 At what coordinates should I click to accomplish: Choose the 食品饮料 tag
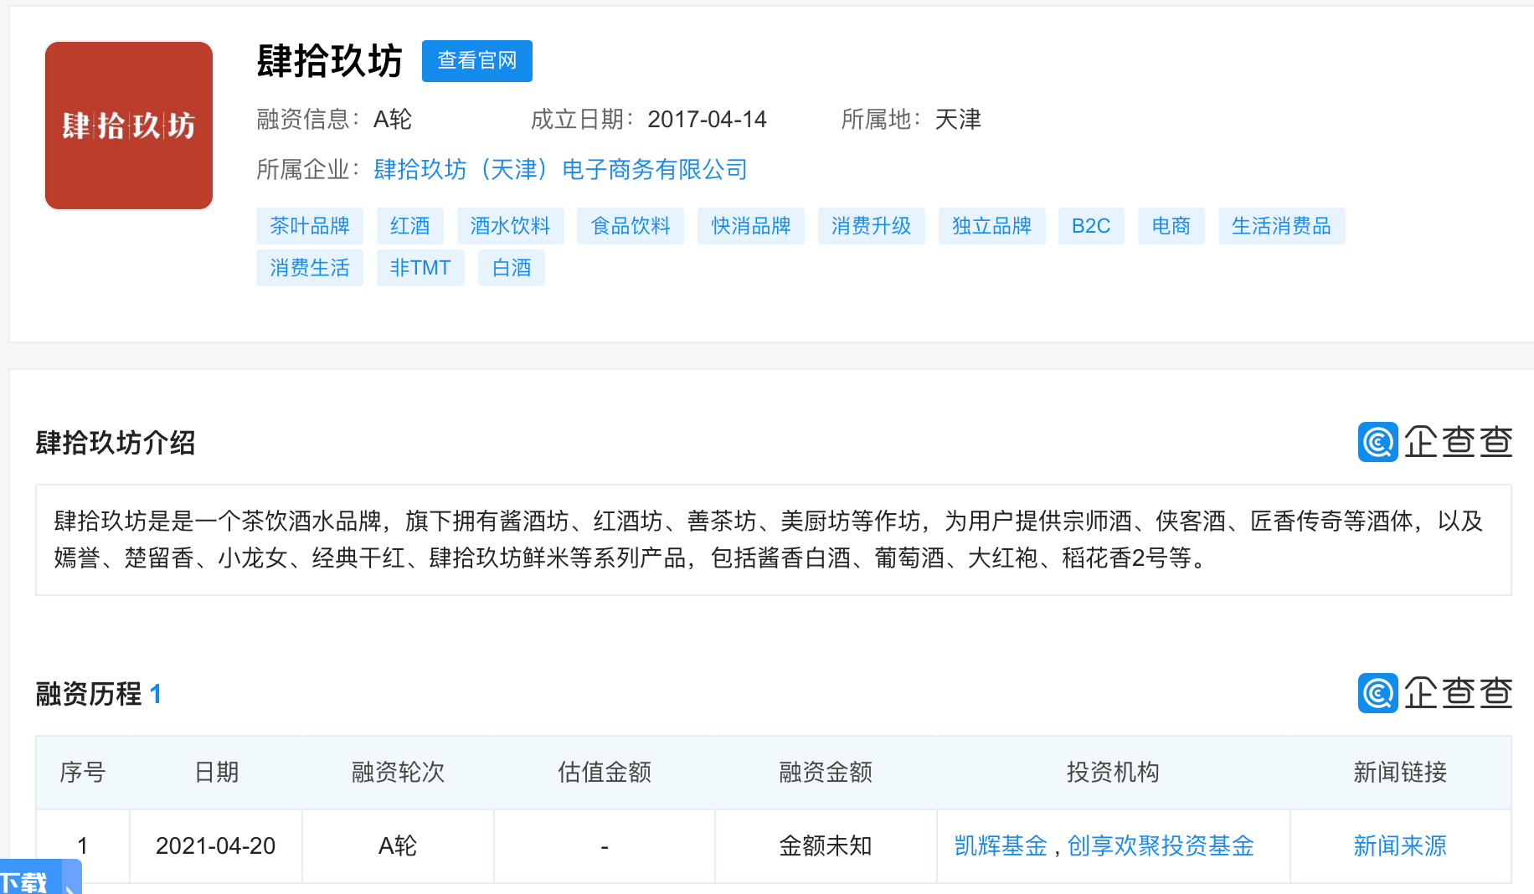(631, 226)
